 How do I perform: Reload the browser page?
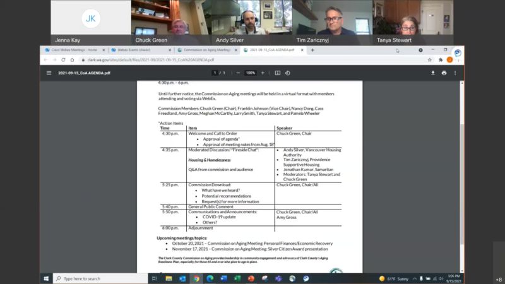pos(63,60)
